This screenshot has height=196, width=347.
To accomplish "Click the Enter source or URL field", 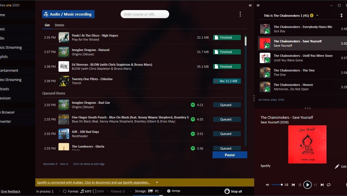I will [145, 14].
